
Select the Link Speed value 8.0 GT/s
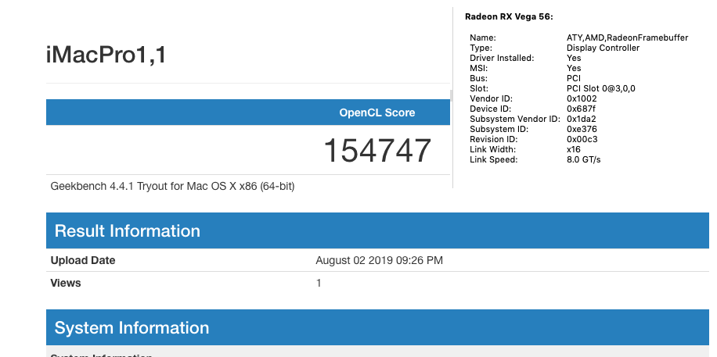pos(583,160)
